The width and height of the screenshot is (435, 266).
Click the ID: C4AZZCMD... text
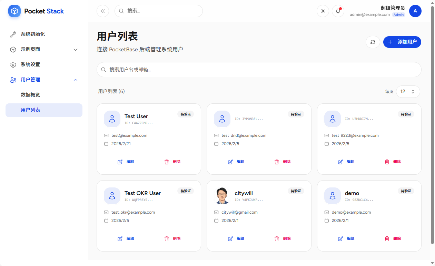tap(139, 123)
